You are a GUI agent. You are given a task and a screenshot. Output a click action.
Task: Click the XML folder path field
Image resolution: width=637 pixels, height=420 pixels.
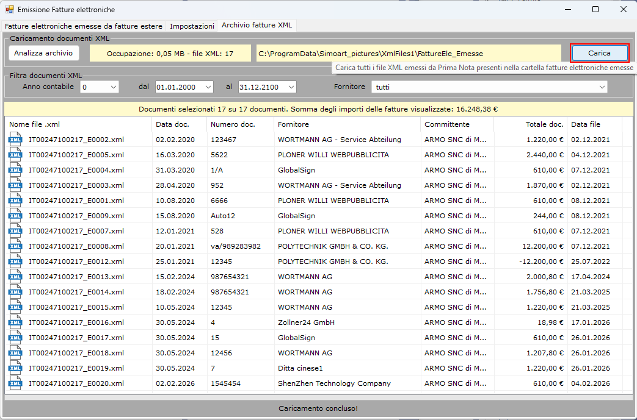click(x=407, y=54)
